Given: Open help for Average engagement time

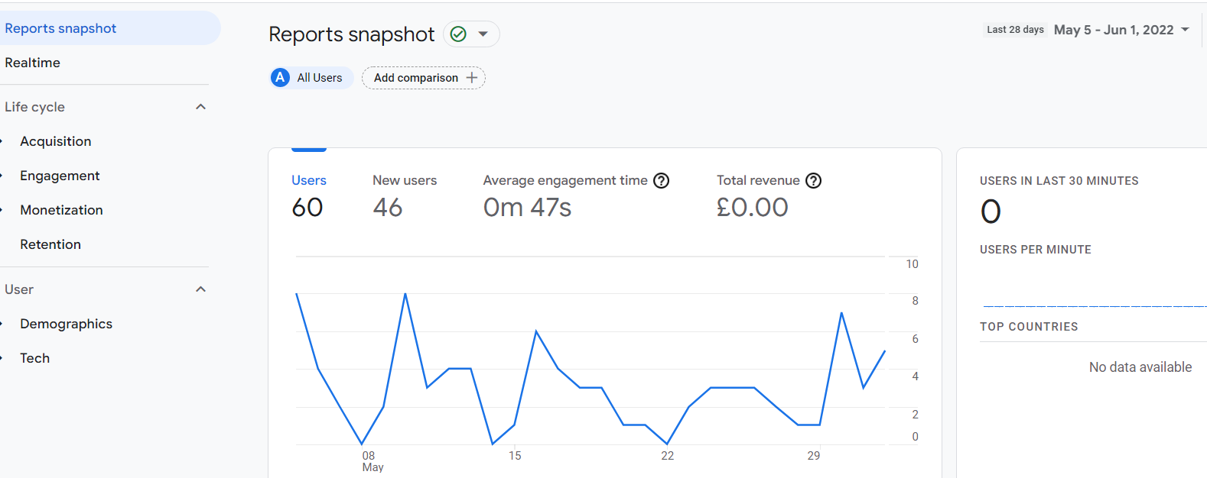Looking at the screenshot, I should [x=662, y=181].
